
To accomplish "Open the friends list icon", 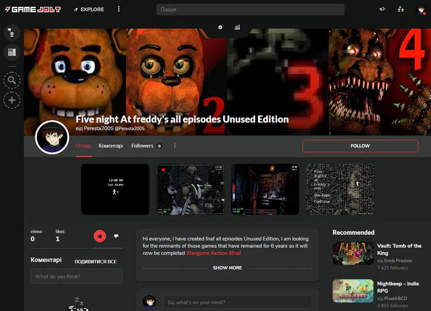I will 401,9.
